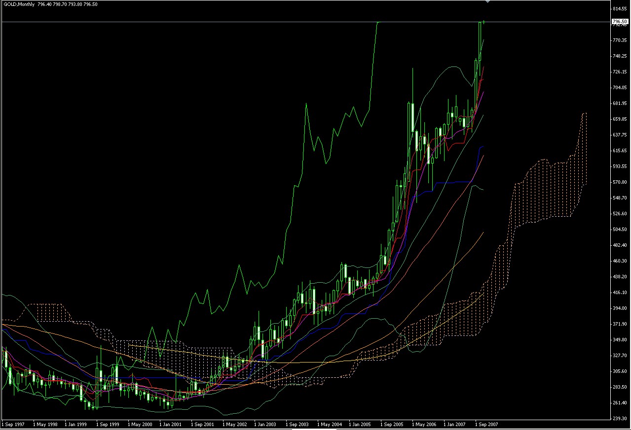Click the 349.80 price axis label

620,340
